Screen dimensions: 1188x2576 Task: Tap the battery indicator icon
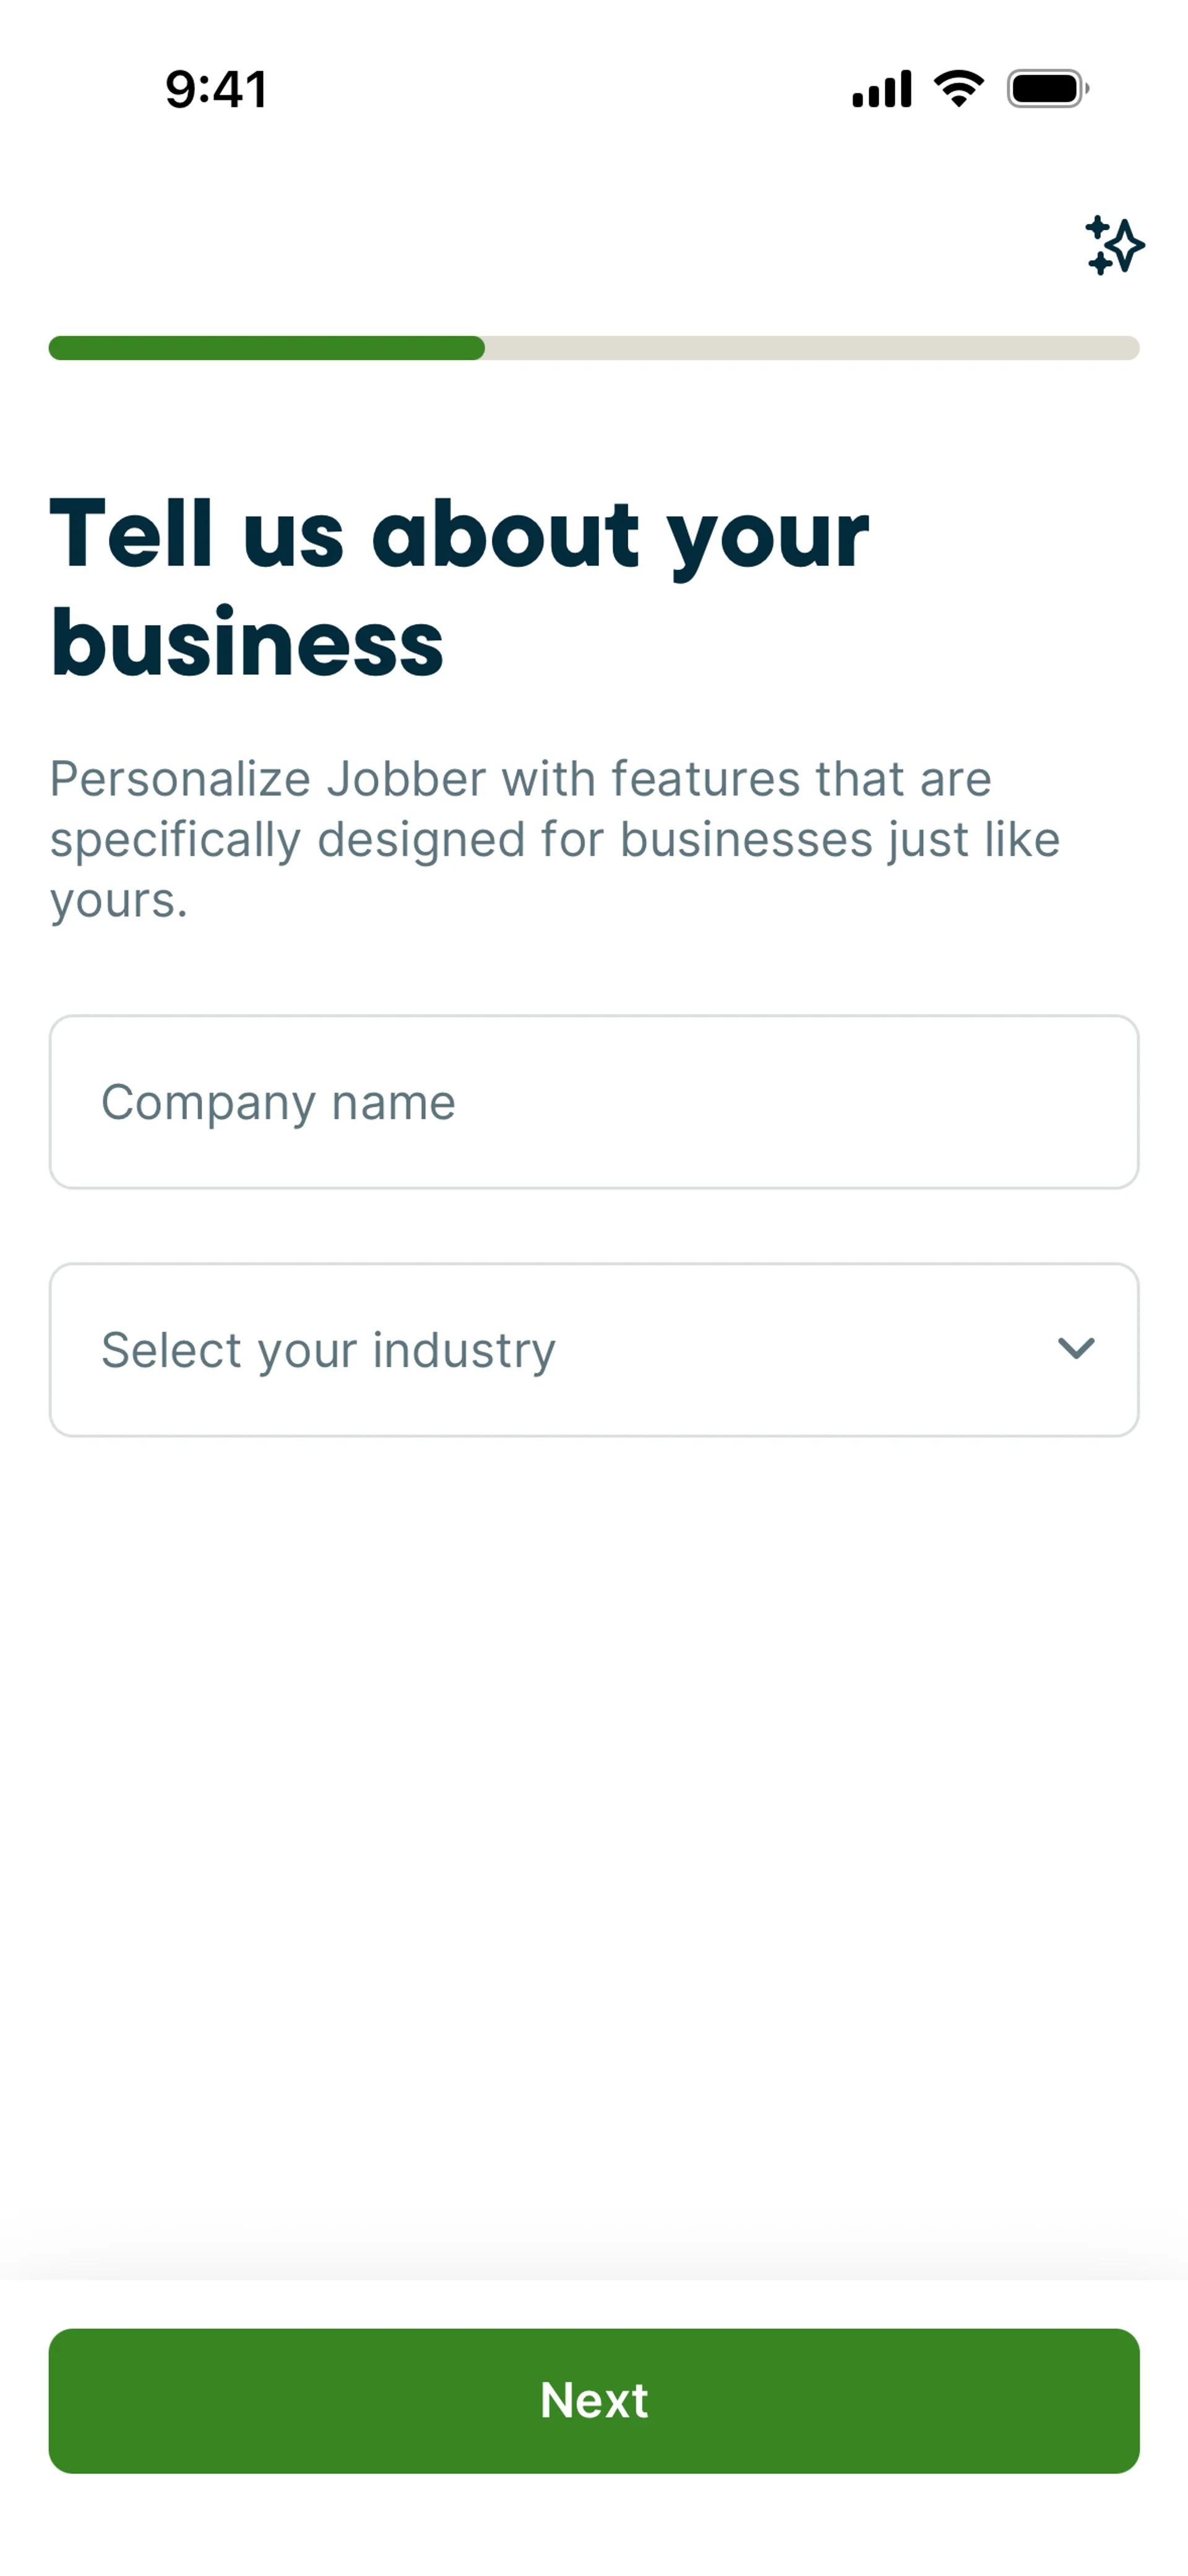(1047, 89)
